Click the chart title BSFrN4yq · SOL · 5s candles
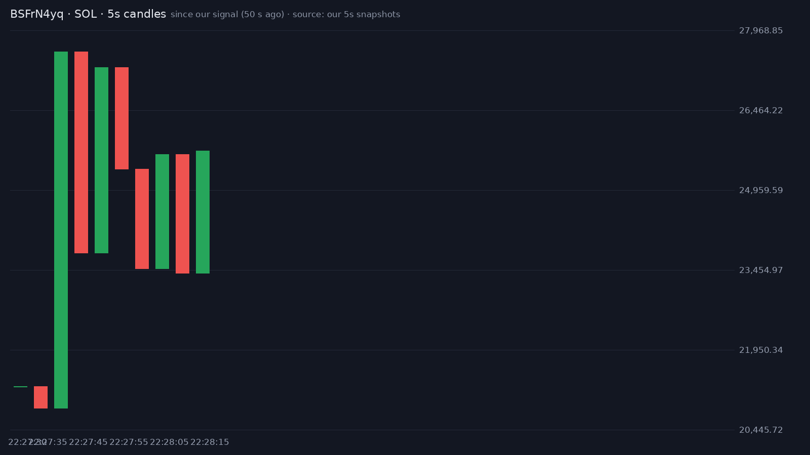Image resolution: width=810 pixels, height=455 pixels. click(88, 14)
